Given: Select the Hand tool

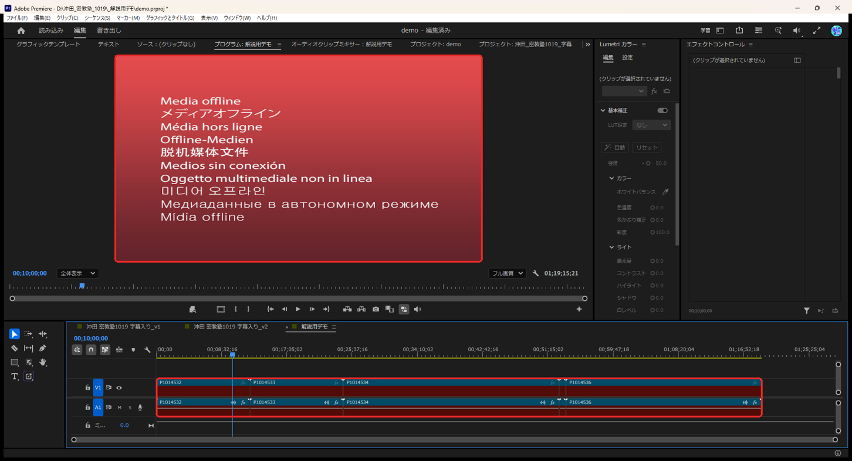Looking at the screenshot, I should 43,362.
